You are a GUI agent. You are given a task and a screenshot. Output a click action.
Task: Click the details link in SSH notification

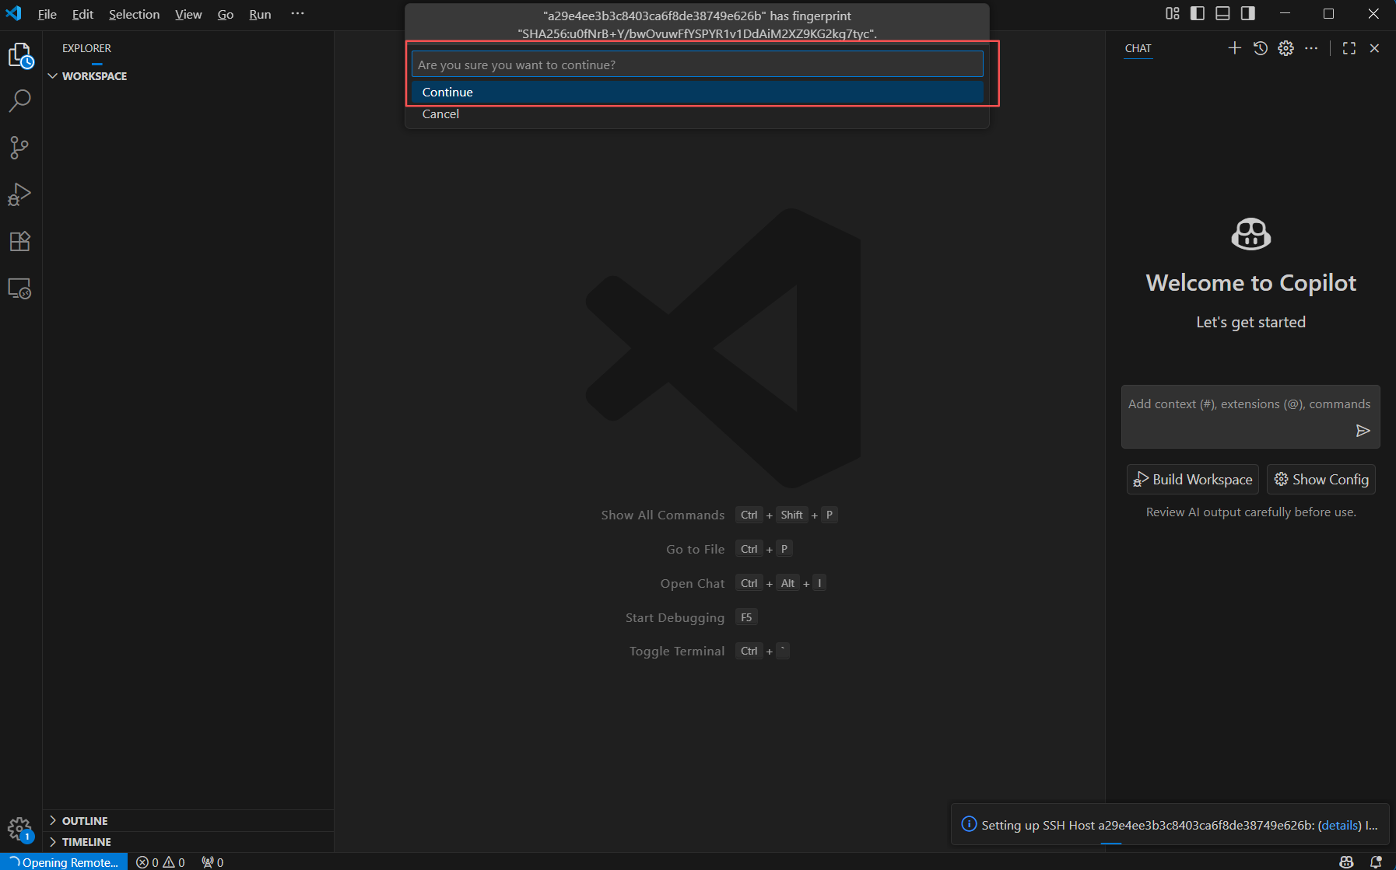pos(1339,825)
